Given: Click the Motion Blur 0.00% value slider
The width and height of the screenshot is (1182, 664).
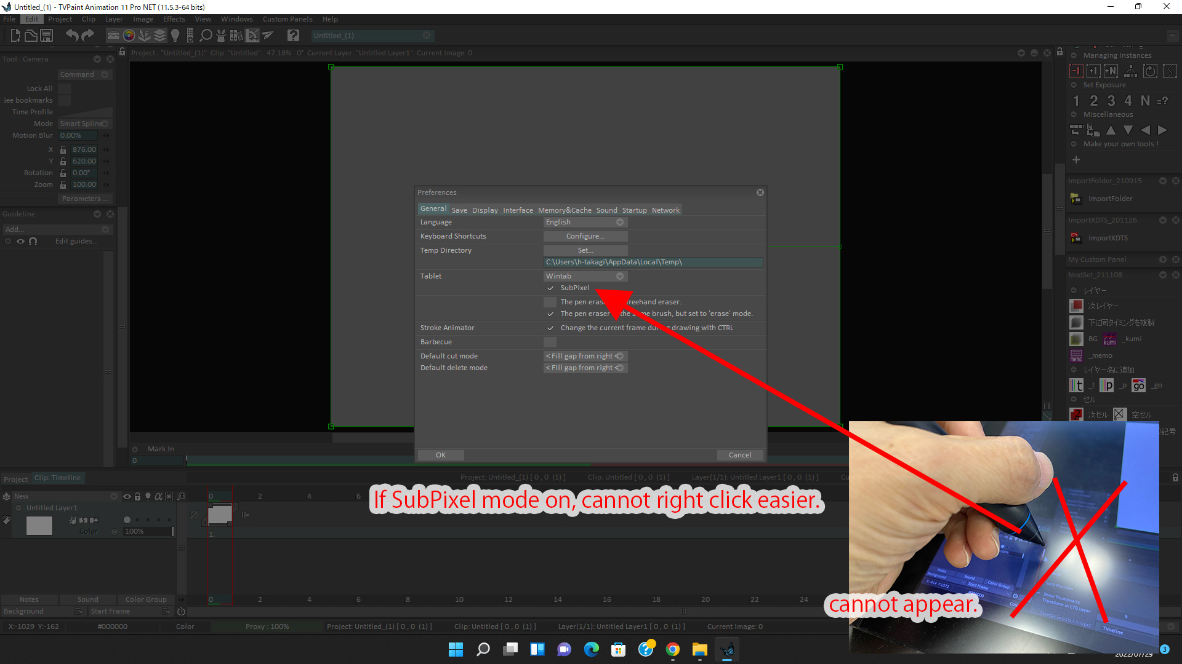Looking at the screenshot, I should (x=78, y=136).
